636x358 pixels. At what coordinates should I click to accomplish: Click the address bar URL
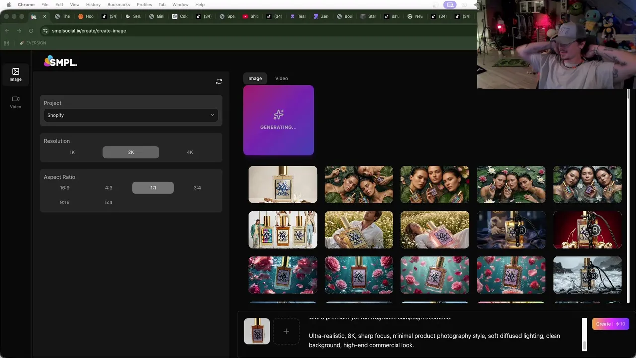coord(89,31)
